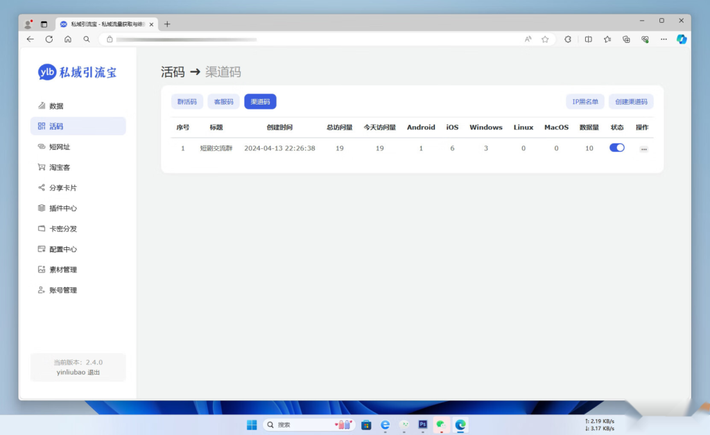Switch to the 客服码 tab
The height and width of the screenshot is (435, 710).
224,102
